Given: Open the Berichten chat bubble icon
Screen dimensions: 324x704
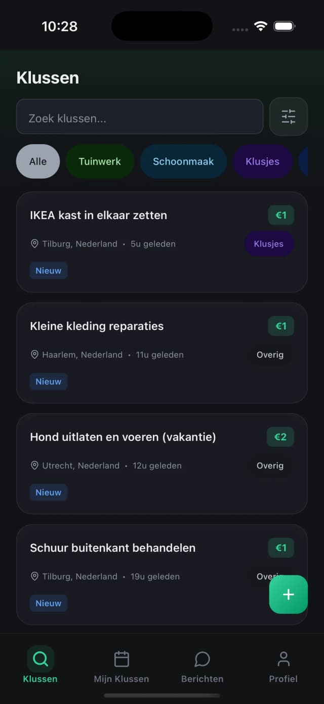Looking at the screenshot, I should 202,658.
